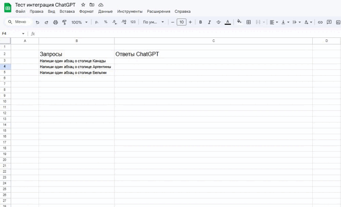Expand the font family dropdown
Viewport: 341px width, 207px height.
(x=154, y=22)
